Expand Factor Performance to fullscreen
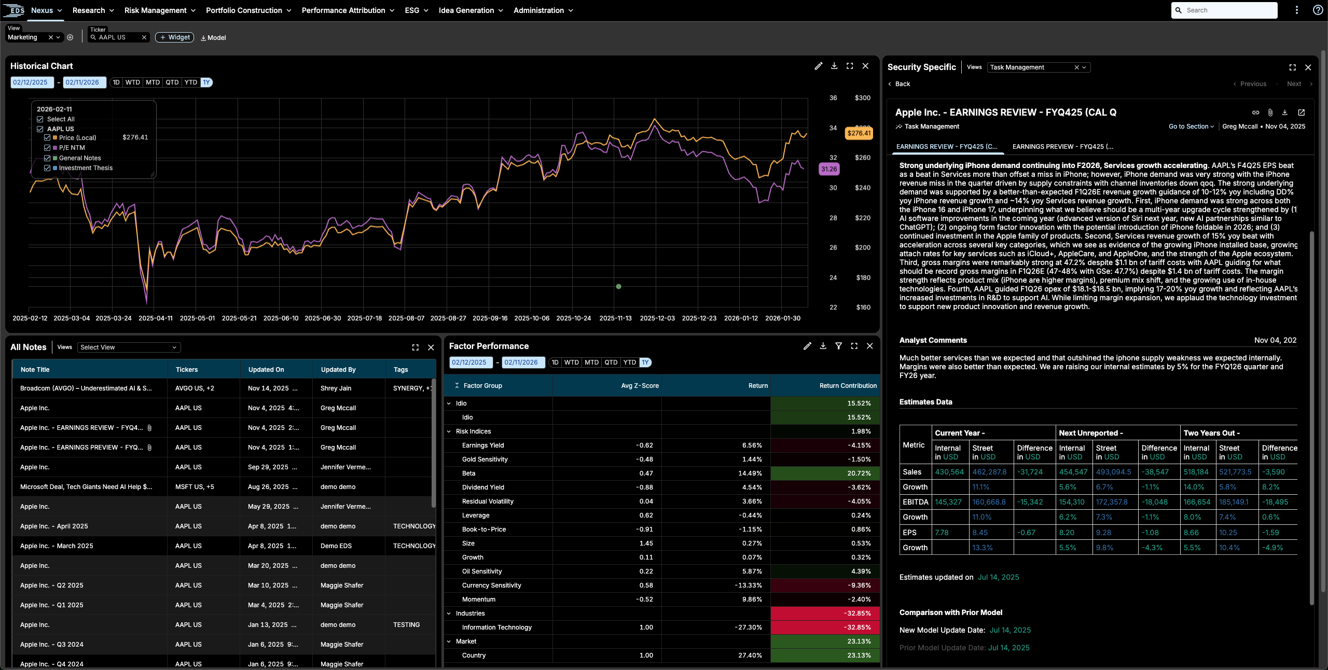Image resolution: width=1328 pixels, height=670 pixels. [x=854, y=346]
